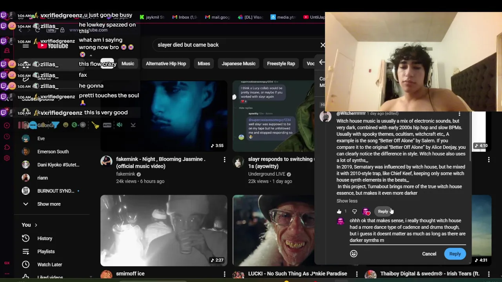Play the fakemink Night thumbnail

pos(164,116)
